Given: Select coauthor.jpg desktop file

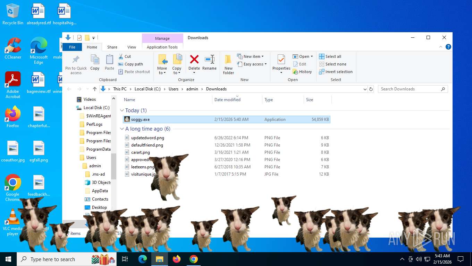Looking at the screenshot, I should click(13, 151).
